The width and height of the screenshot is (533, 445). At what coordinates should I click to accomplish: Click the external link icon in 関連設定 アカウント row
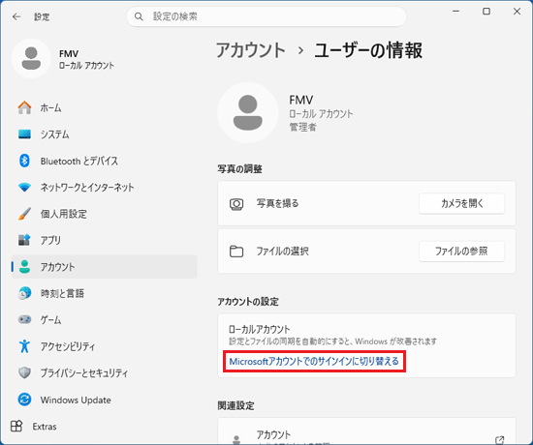[x=499, y=439]
